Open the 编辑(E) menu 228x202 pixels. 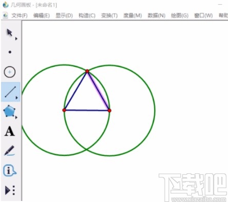tap(42, 15)
